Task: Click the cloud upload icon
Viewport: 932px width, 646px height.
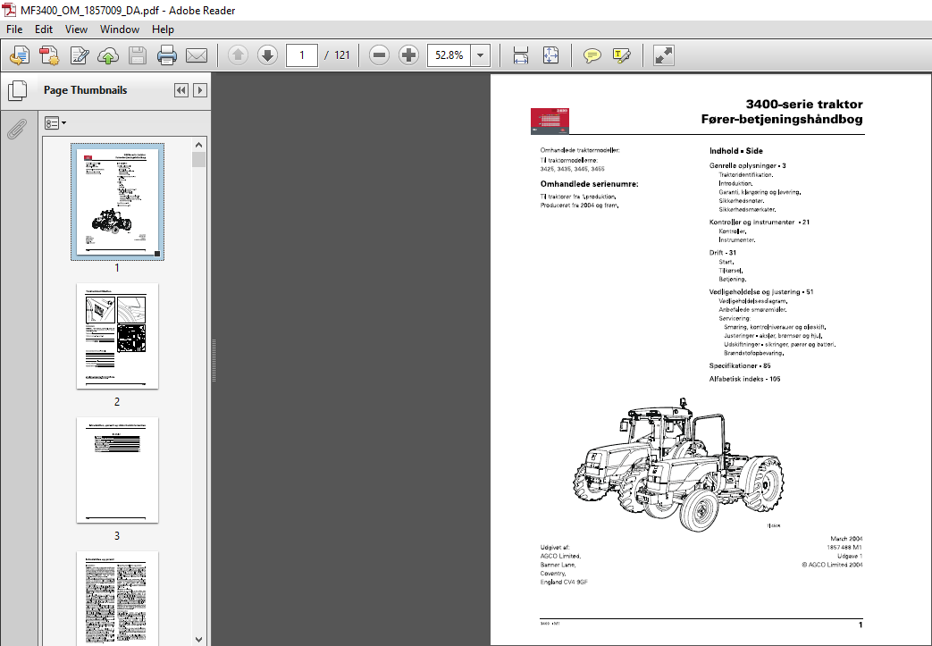Action: tap(108, 55)
